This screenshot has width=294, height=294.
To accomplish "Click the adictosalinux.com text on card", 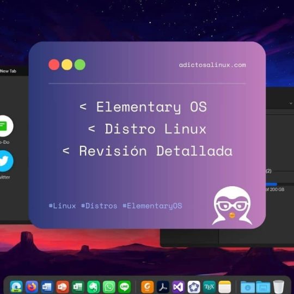I will [212, 65].
